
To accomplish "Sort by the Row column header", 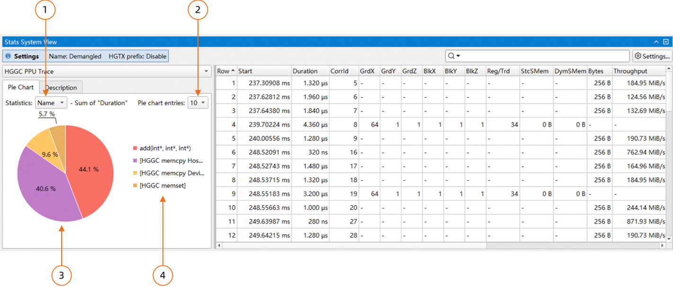I will pos(226,71).
